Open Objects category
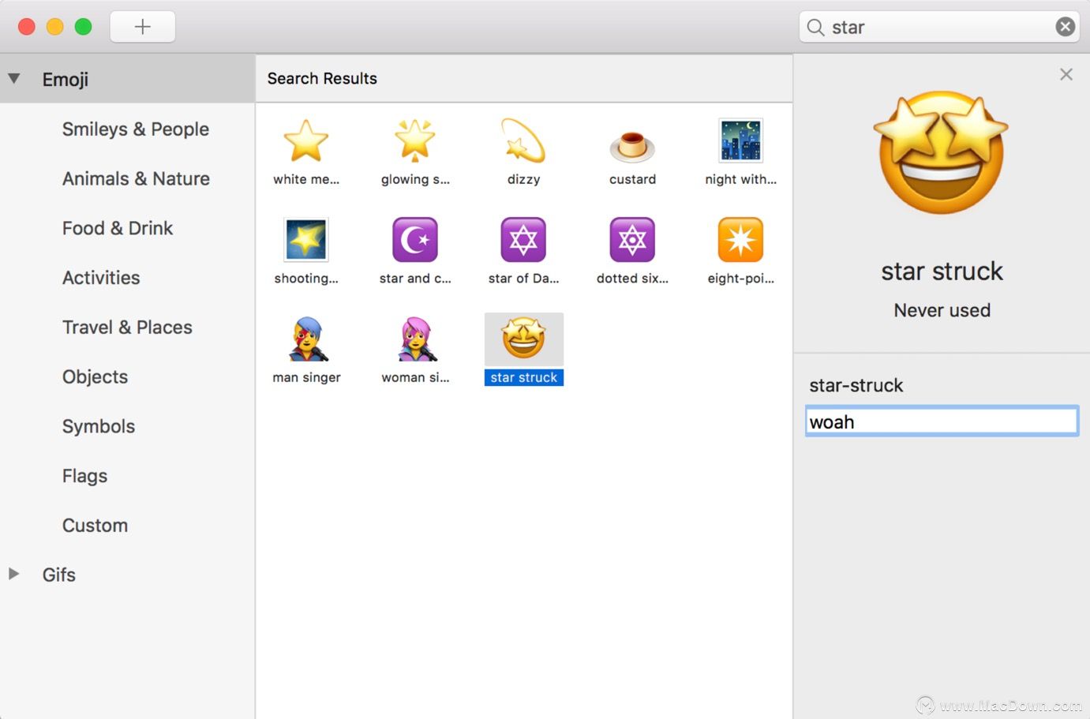Viewport: 1090px width, 719px height. 95,376
